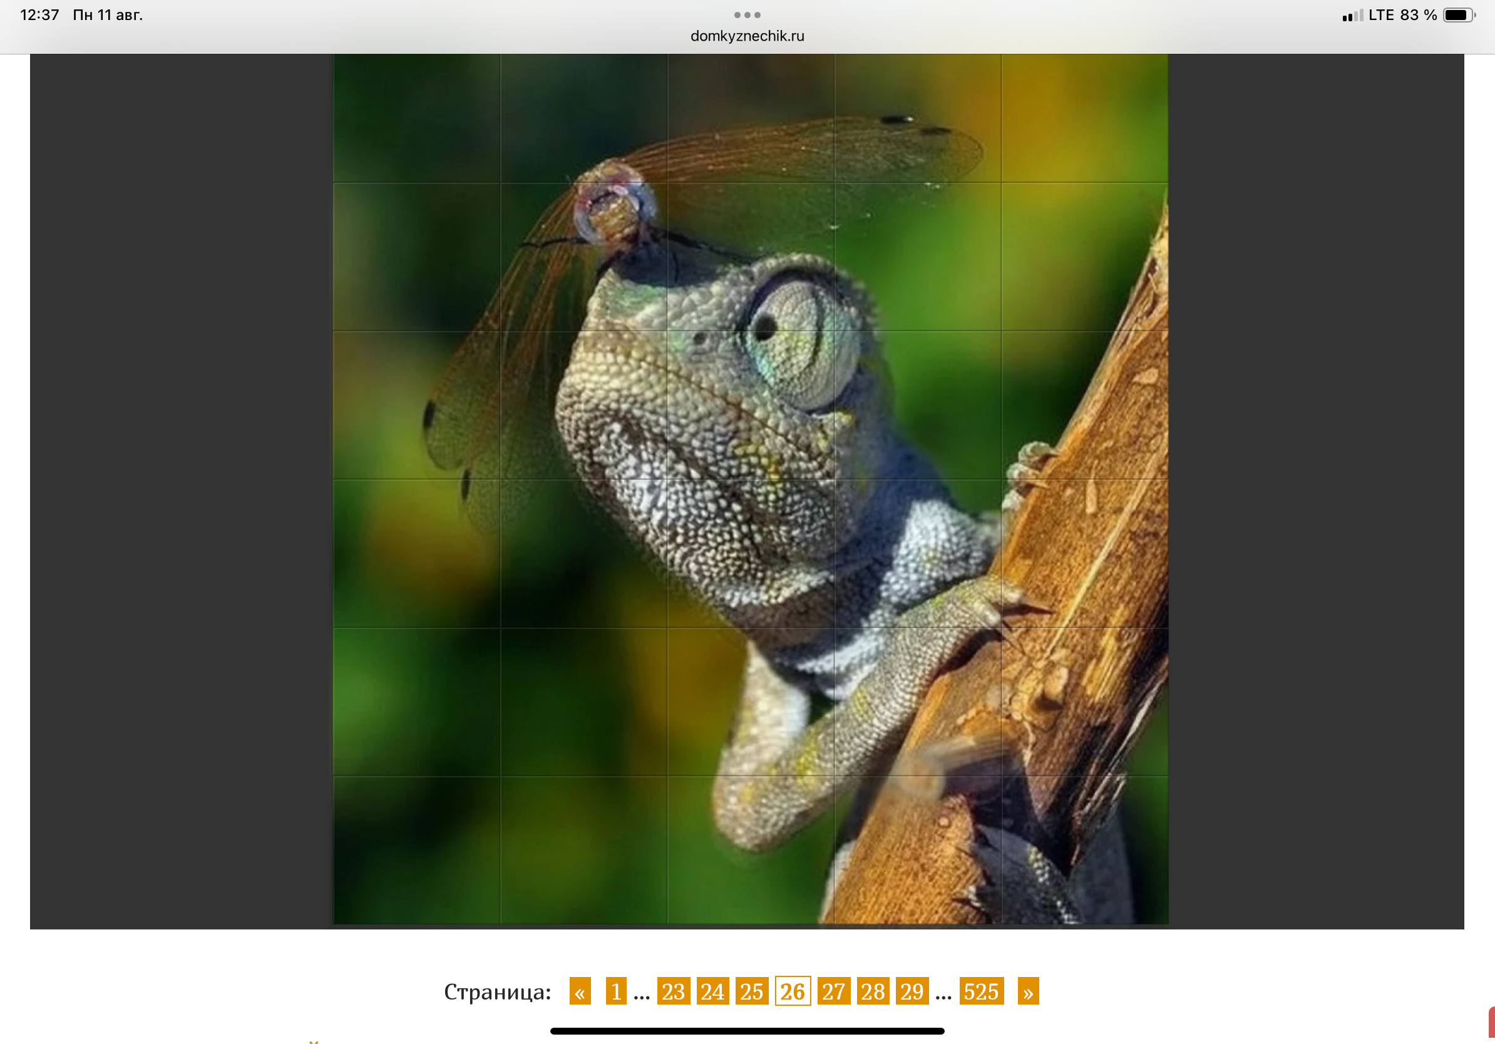Image resolution: width=1495 pixels, height=1044 pixels.
Task: Select current page 26
Action: point(793,991)
